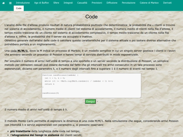Image resolution: width=183 pixels, height=137 pixels.
Task: Click the bold 'più traiettorie' bullet
Action: [20, 131]
